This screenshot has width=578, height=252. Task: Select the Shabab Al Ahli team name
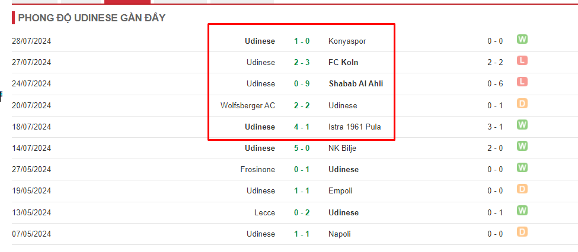(356, 84)
